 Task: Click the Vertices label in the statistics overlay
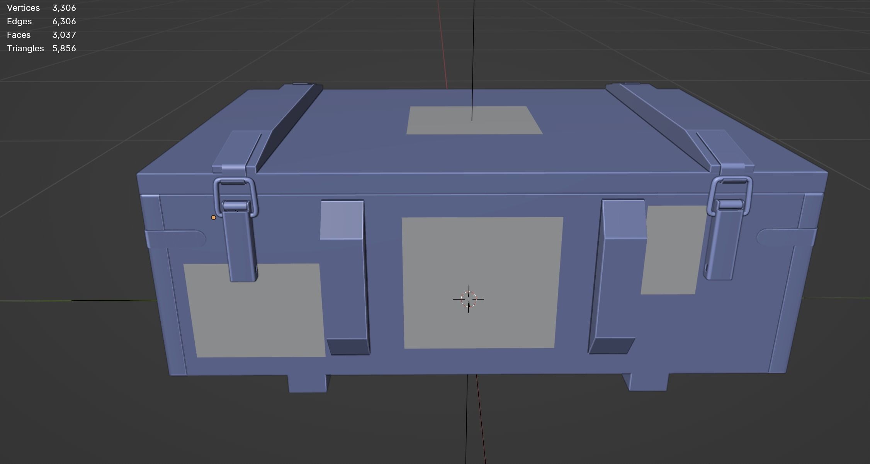point(23,8)
